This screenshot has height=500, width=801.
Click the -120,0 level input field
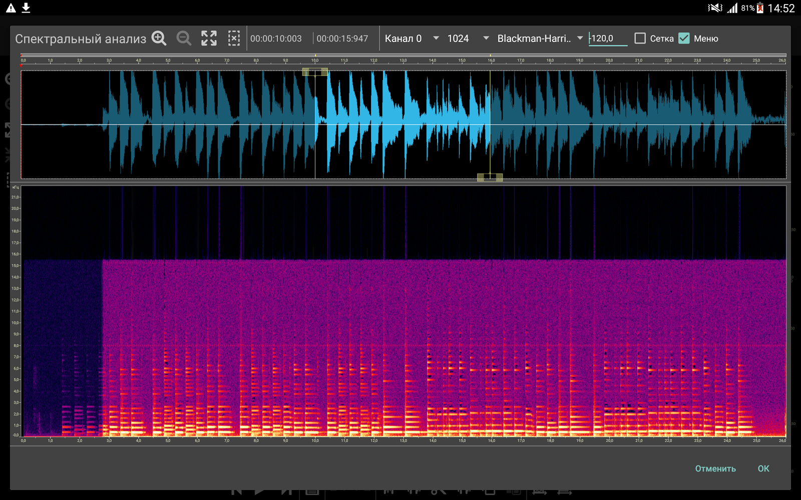point(608,38)
